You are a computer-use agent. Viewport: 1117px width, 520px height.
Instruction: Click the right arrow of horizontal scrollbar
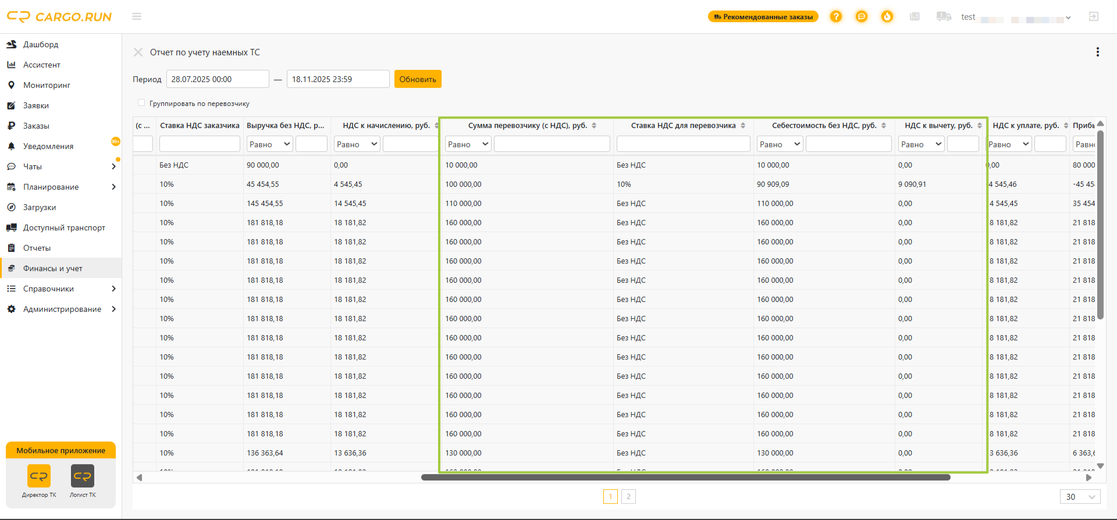tap(1089, 478)
